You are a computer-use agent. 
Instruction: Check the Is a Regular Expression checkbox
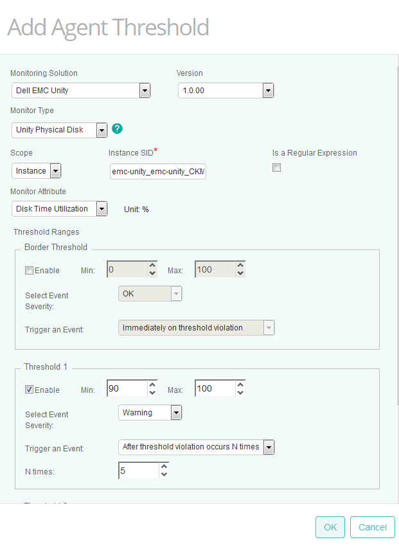coord(276,167)
